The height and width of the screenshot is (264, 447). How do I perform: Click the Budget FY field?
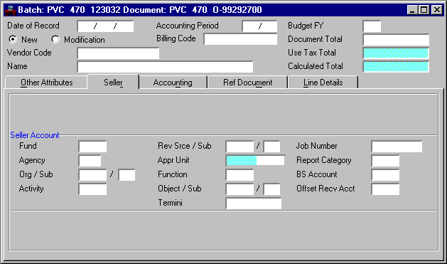372,26
